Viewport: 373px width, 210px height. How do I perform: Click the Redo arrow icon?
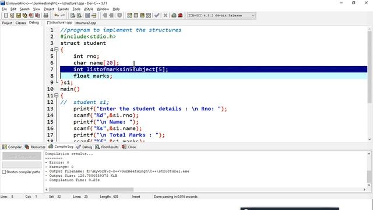tap(62, 16)
